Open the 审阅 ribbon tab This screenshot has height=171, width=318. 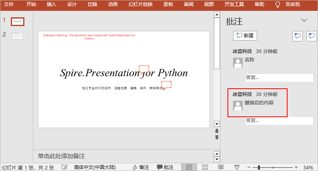[189, 4]
